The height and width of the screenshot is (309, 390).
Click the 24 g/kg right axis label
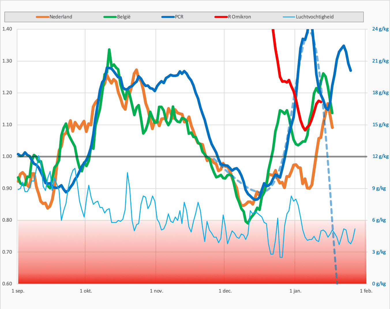point(380,29)
